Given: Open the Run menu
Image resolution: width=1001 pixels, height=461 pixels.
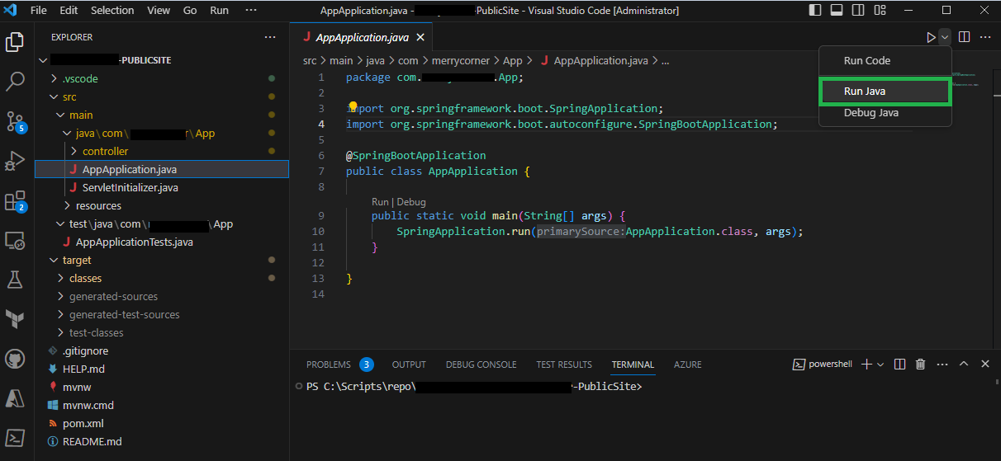Looking at the screenshot, I should coord(219,11).
